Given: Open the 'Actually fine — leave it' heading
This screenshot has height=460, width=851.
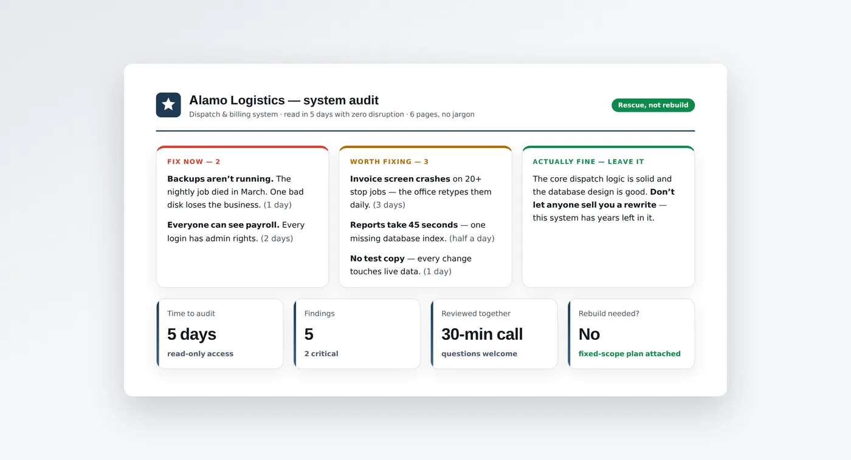Looking at the screenshot, I should [x=588, y=162].
